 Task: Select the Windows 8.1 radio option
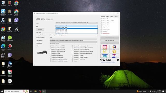(102, 23)
